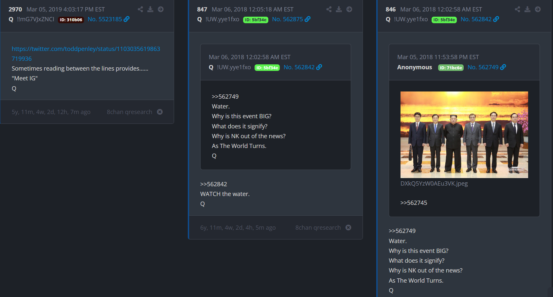The height and width of the screenshot is (297, 553).
Task: Open No. 562749 link of Anonymous post
Action: 483,67
